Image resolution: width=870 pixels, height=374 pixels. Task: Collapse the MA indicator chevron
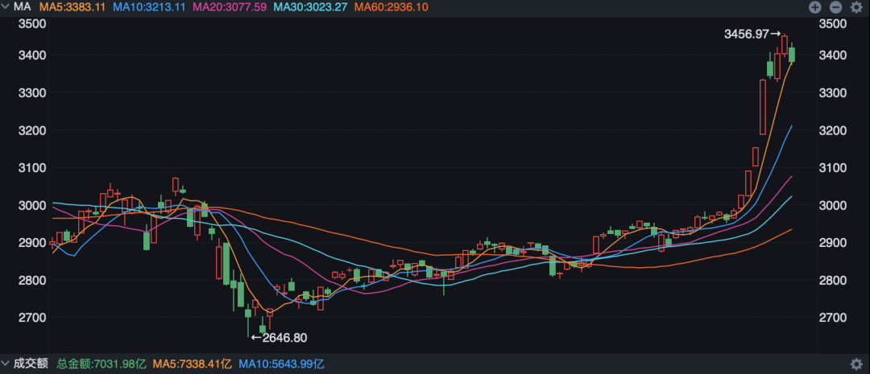6,7
